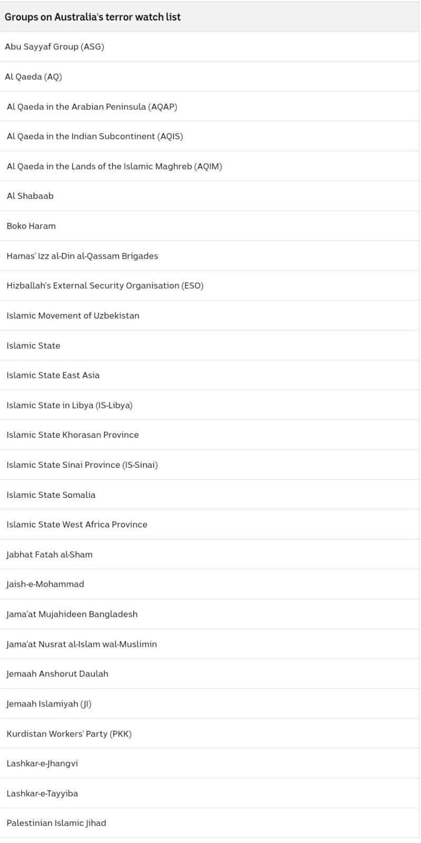The width and height of the screenshot is (421, 843).
Task: Click Islamic State Khorasan Province entry
Action: [210, 435]
